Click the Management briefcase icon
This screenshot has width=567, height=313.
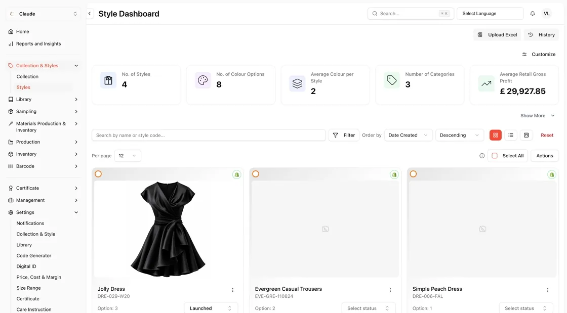click(11, 200)
